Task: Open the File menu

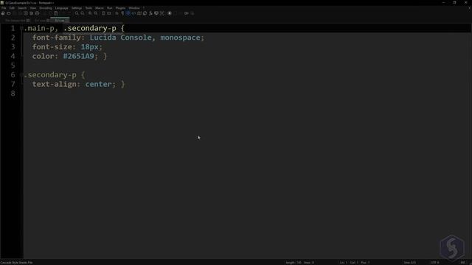Action: pos(4,8)
